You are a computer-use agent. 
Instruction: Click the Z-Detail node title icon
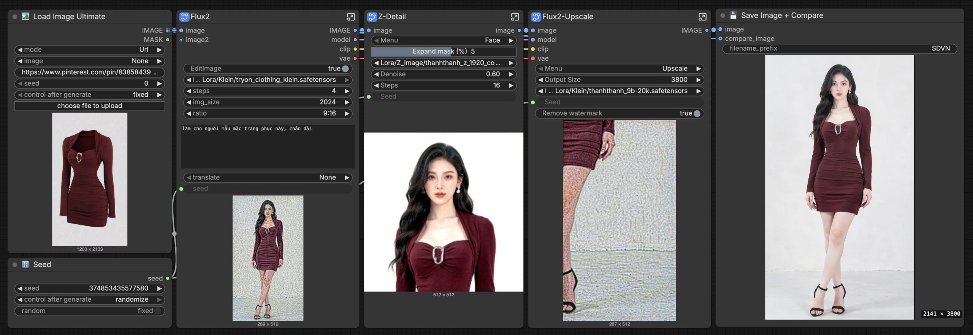[x=372, y=17]
